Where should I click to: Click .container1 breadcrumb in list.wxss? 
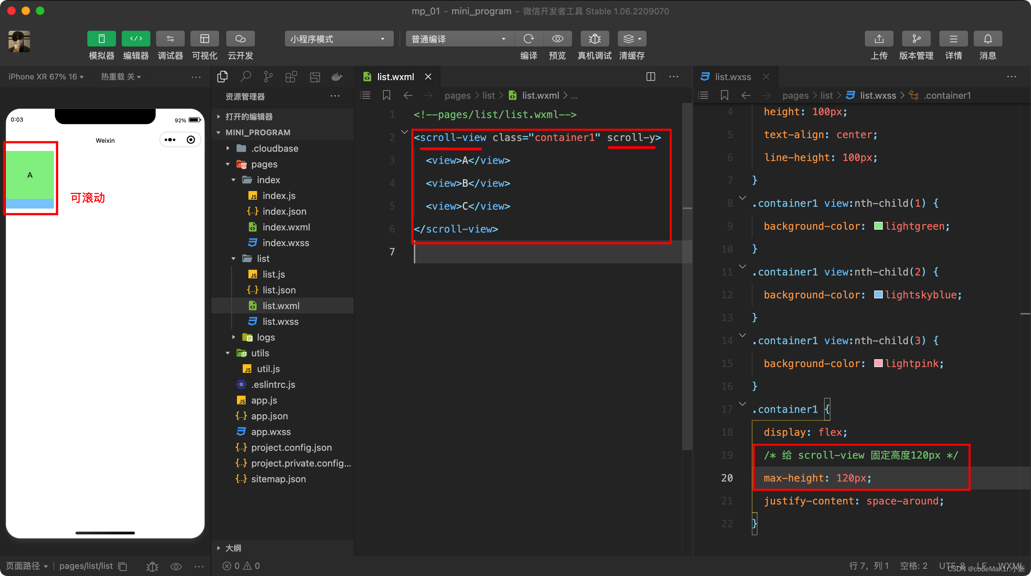click(x=947, y=95)
